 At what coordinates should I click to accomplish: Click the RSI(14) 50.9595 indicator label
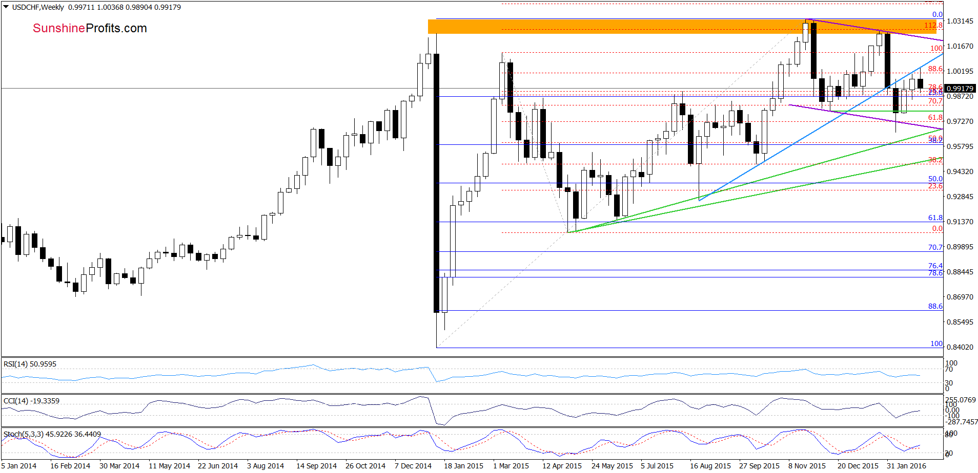click(30, 364)
